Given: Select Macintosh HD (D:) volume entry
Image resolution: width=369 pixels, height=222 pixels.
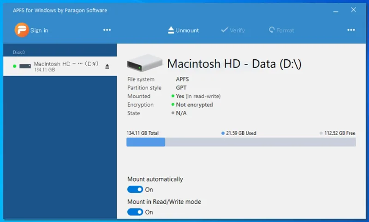Looking at the screenshot, I should (60, 66).
